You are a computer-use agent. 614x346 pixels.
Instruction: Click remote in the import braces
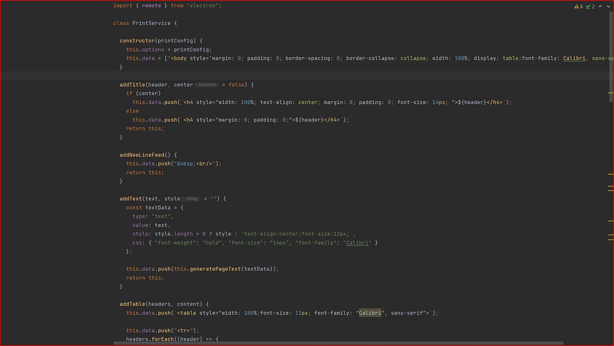click(x=151, y=6)
